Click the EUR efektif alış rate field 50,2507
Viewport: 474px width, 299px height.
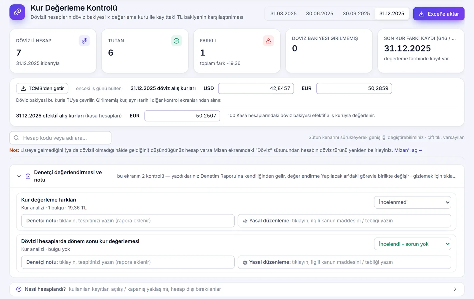point(182,116)
